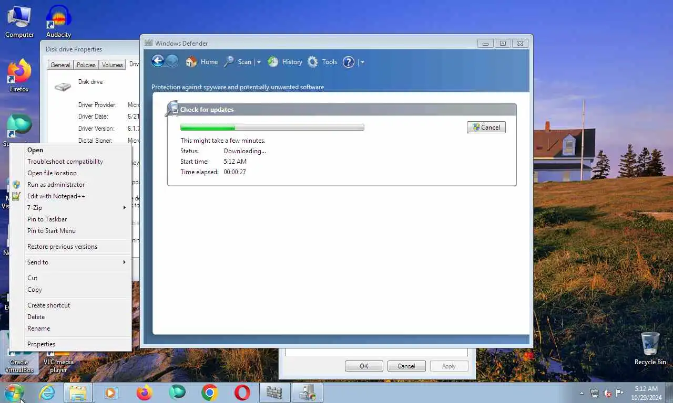
Task: Click the muted volume tray icon
Action: [x=607, y=393]
